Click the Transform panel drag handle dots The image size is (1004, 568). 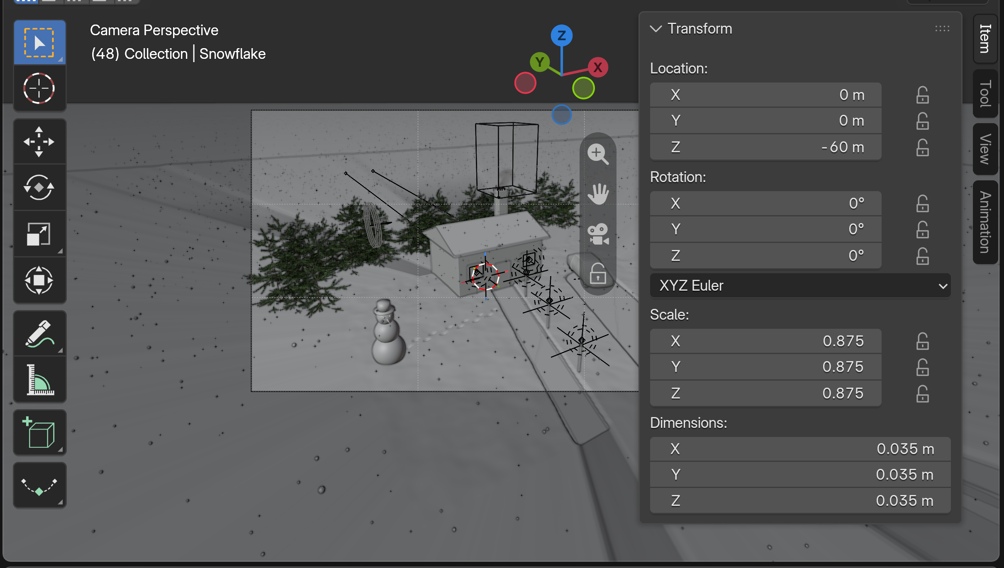pyautogui.click(x=942, y=29)
